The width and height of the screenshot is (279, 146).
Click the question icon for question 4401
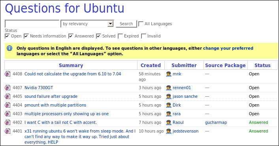point(8,131)
